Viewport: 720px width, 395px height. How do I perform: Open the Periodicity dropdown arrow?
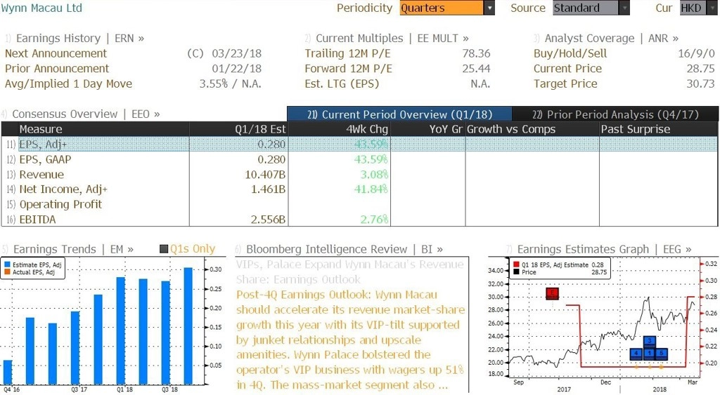489,8
